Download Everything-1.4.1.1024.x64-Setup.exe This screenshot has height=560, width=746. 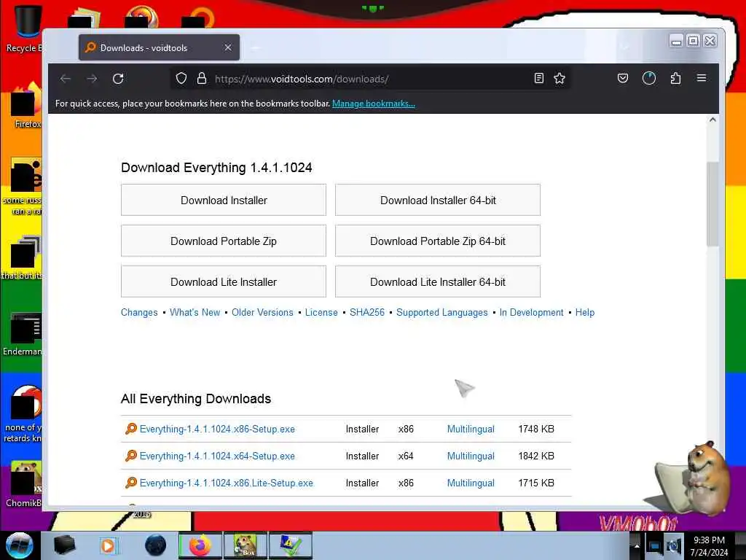coord(217,456)
